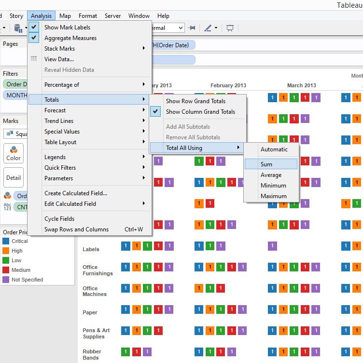Click the data source cylinder icon in toolbar
The height and width of the screenshot is (363, 363).
point(18,28)
